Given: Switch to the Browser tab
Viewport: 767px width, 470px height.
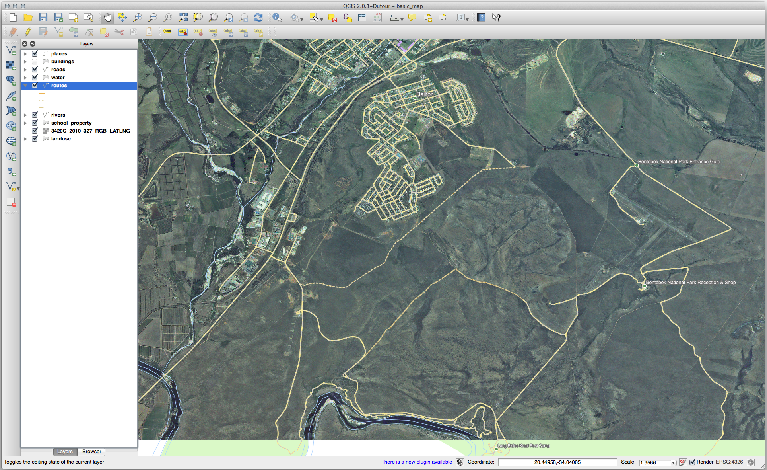Looking at the screenshot, I should click(x=91, y=451).
